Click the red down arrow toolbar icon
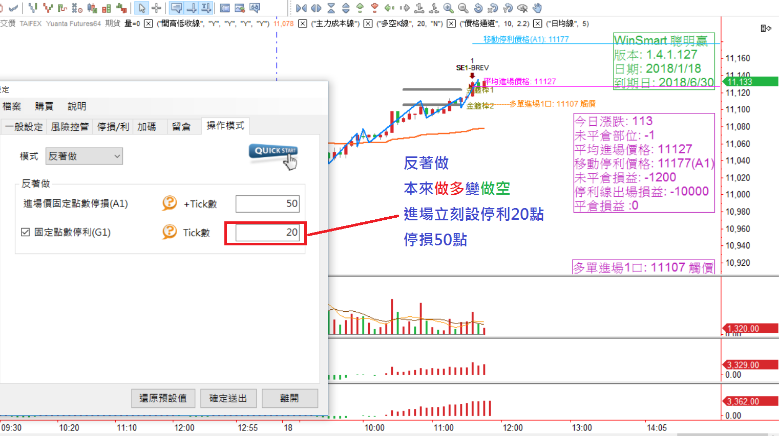The width and height of the screenshot is (779, 436). click(x=375, y=8)
